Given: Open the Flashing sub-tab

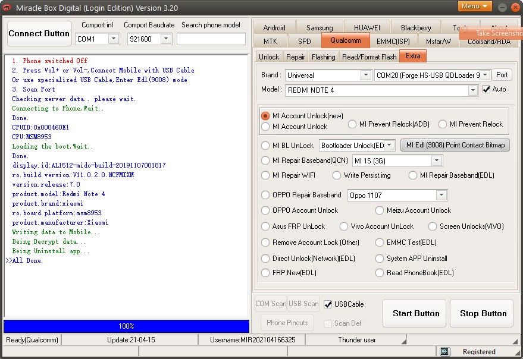Looking at the screenshot, I should click(323, 56).
